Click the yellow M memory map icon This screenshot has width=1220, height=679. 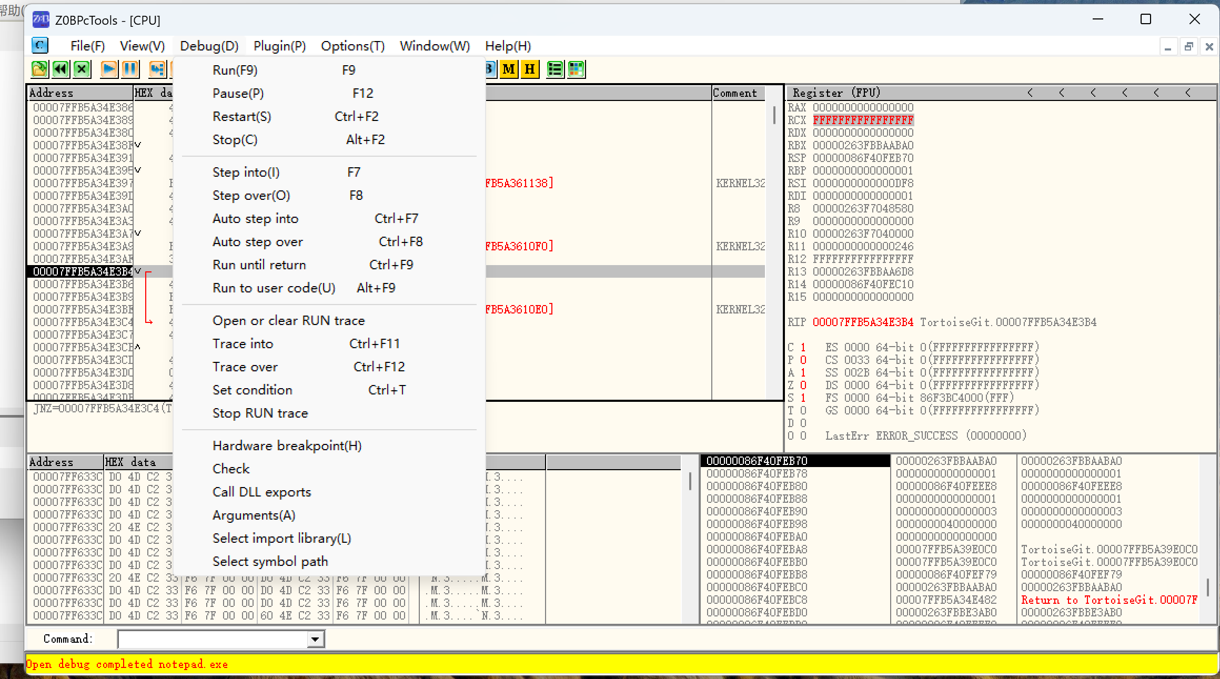(x=509, y=69)
